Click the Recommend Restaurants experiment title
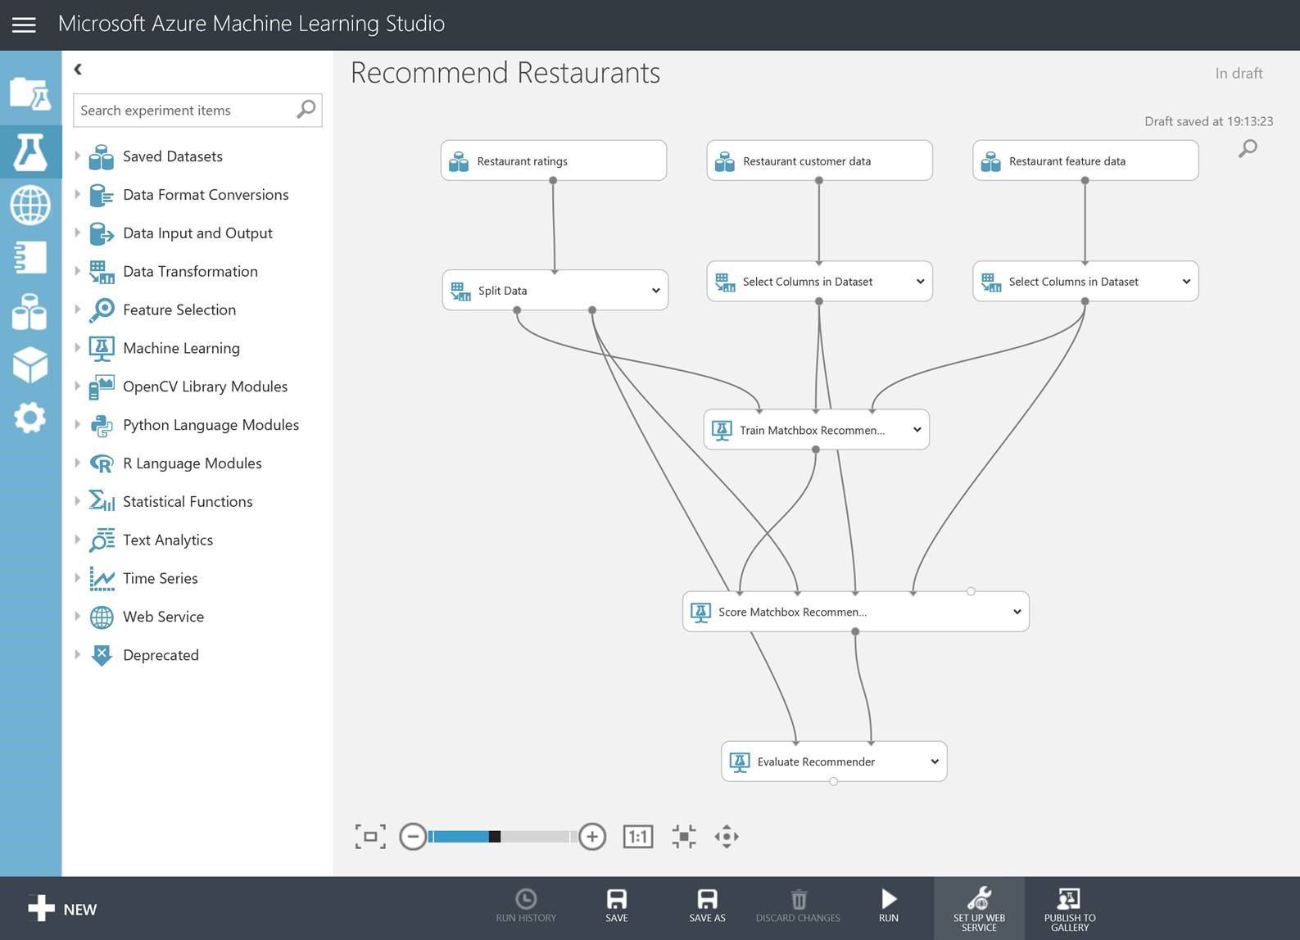Screen dimensions: 1300x940 click(505, 73)
